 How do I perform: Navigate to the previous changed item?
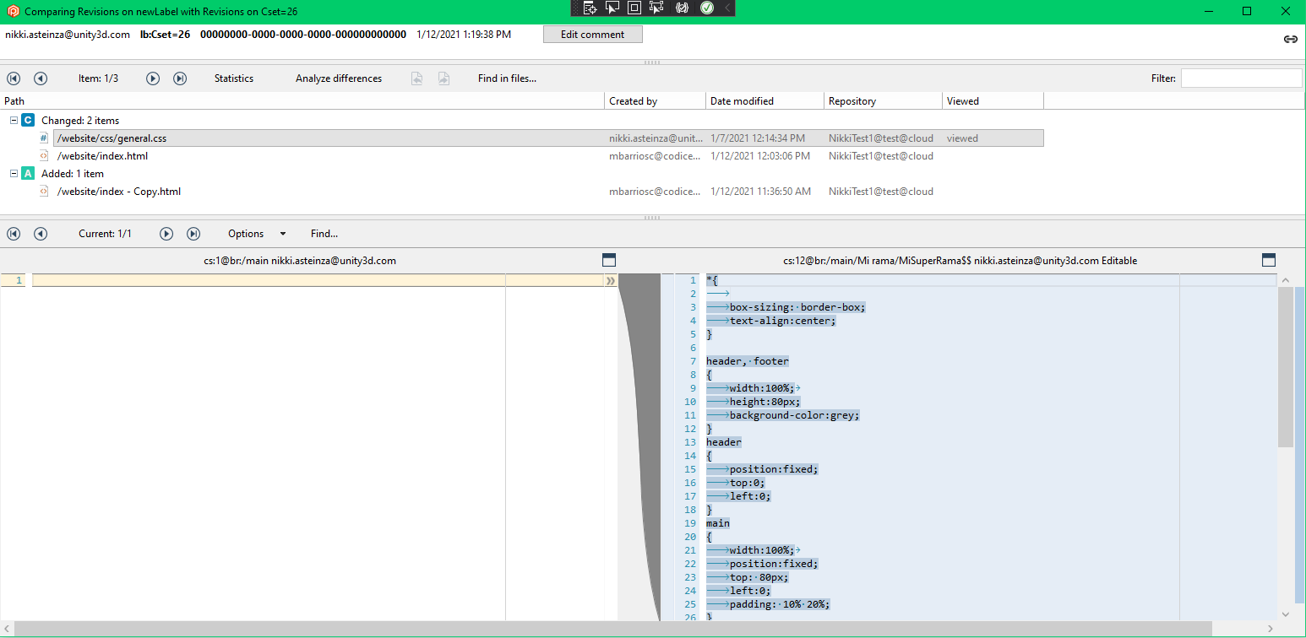coord(40,78)
